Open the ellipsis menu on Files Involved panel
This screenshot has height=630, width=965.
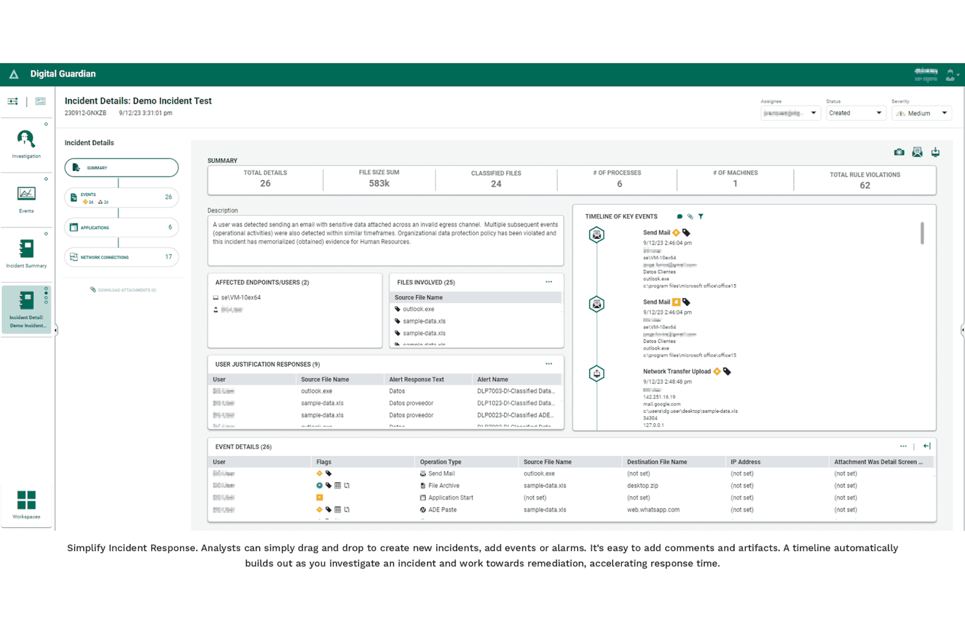(549, 282)
